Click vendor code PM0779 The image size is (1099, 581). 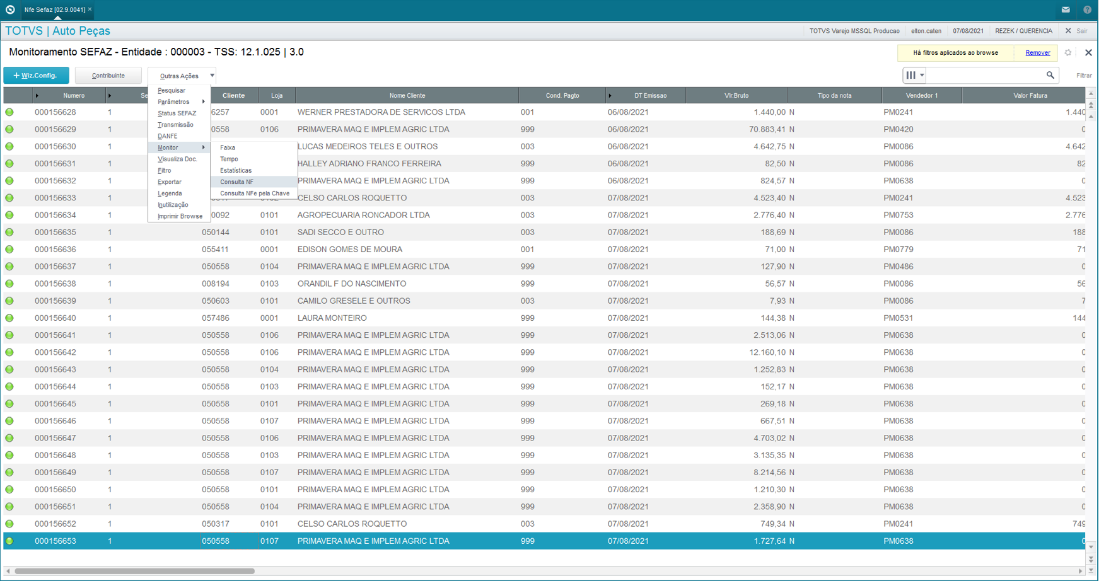point(898,250)
